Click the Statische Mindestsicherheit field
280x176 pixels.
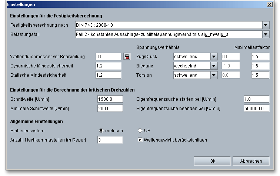pyautogui.click(x=109, y=75)
